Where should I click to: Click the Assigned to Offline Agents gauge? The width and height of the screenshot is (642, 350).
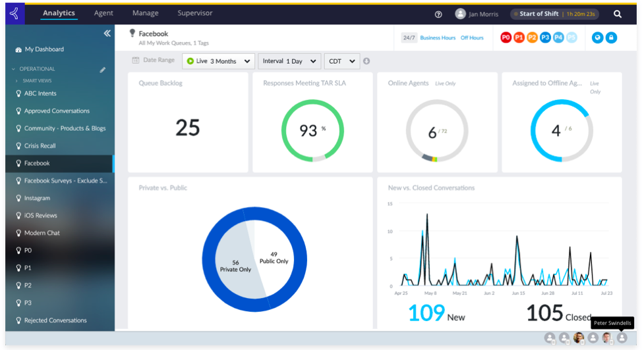click(x=562, y=131)
